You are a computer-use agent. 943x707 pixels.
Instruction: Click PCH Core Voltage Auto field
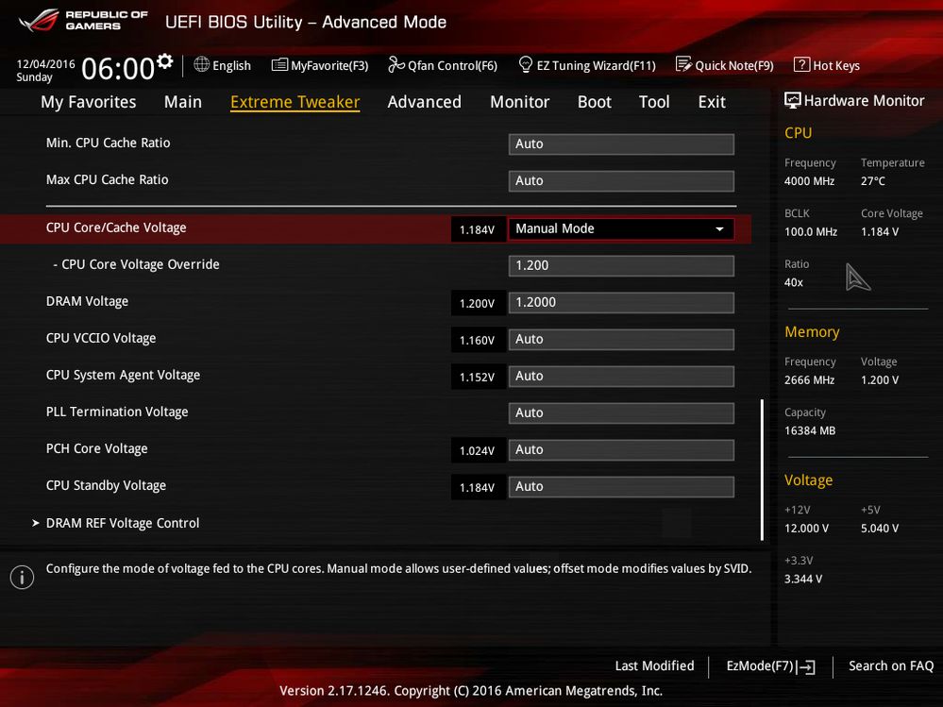[621, 449]
